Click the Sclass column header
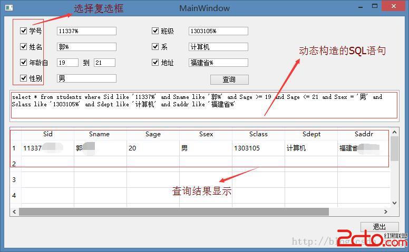Viewport: 409px width, 252px height. tap(258, 134)
